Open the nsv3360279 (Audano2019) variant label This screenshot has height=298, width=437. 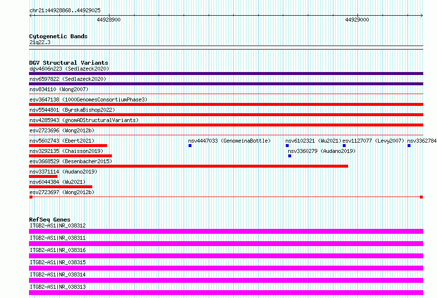coord(322,151)
